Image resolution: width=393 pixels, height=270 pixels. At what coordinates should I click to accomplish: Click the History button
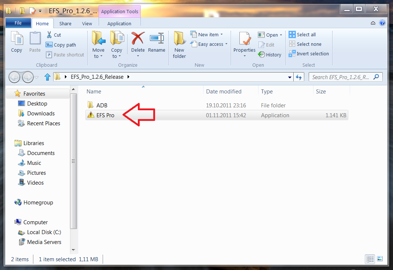click(x=270, y=55)
